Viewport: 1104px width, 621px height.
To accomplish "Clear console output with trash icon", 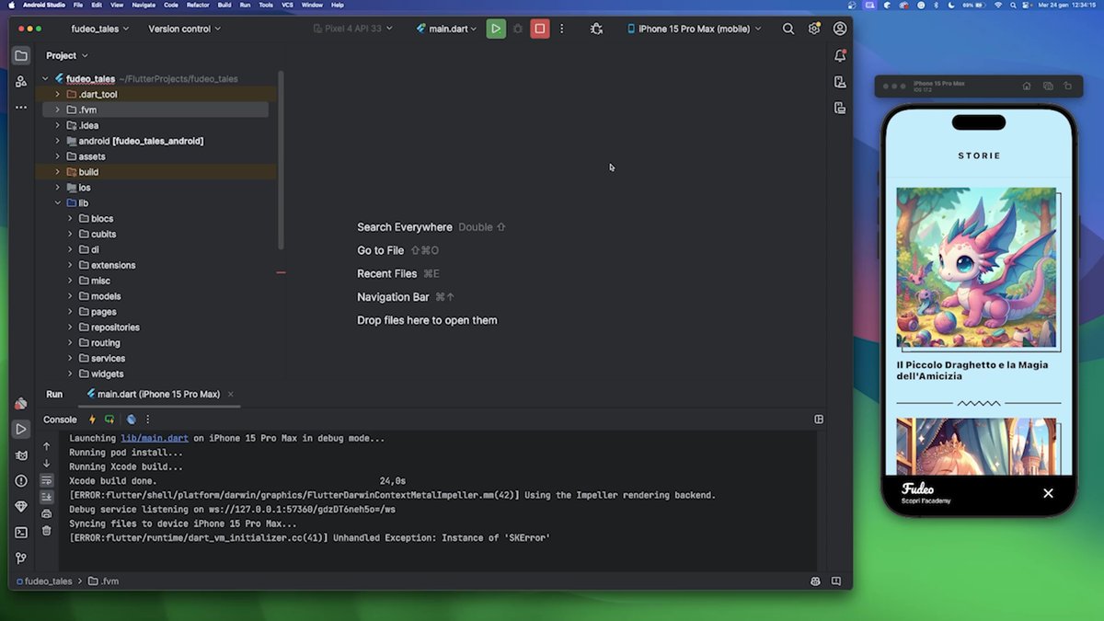I will [x=47, y=530].
